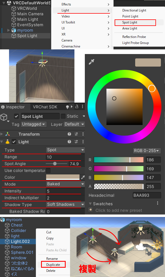Viewport: 165px width, 277px height.
Task: Open the Light component three-dot menu
Action: (x=83, y=142)
